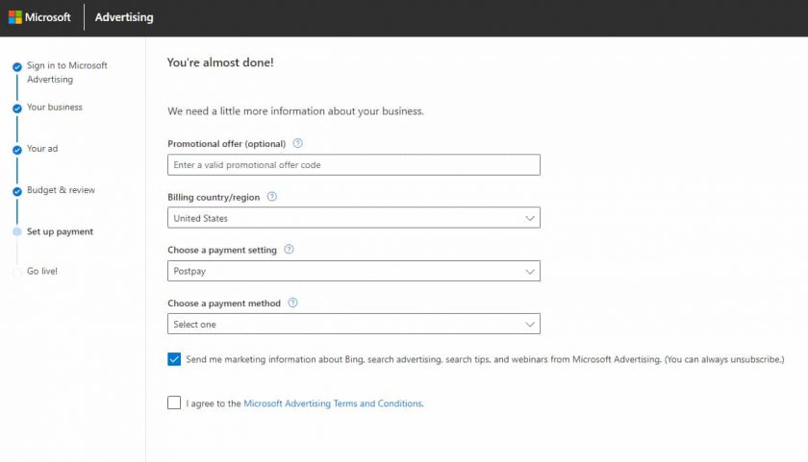Click the You're almost done! heading
Viewport: 808px width, 462px height.
(x=220, y=62)
